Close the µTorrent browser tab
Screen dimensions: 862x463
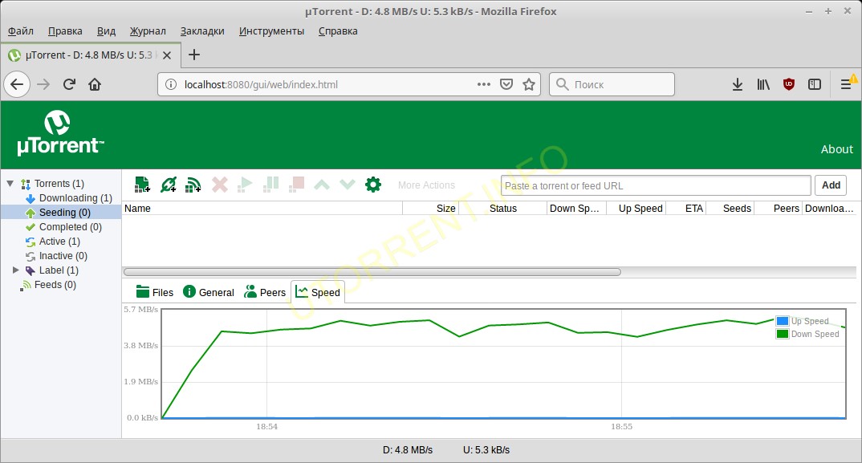coord(167,55)
